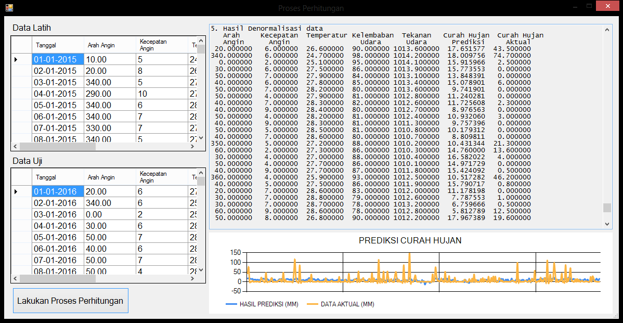Select row header of 01-01-2015 row
The width and height of the screenshot is (623, 323).
pyautogui.click(x=21, y=60)
